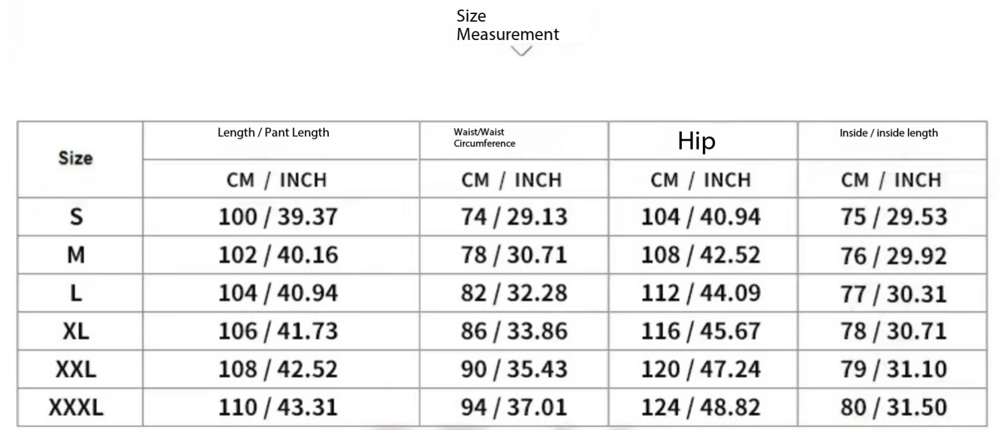Viewport: 1005px width, 430px height.
Task: Select the S size row label
Action: coord(76,217)
